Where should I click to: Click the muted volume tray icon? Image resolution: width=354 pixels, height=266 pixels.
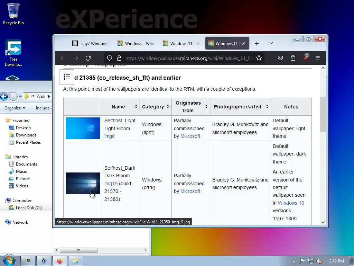click(x=319, y=261)
